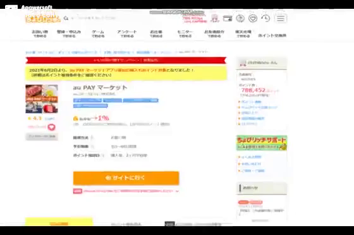Open the user avatar icon in header

tap(215, 18)
